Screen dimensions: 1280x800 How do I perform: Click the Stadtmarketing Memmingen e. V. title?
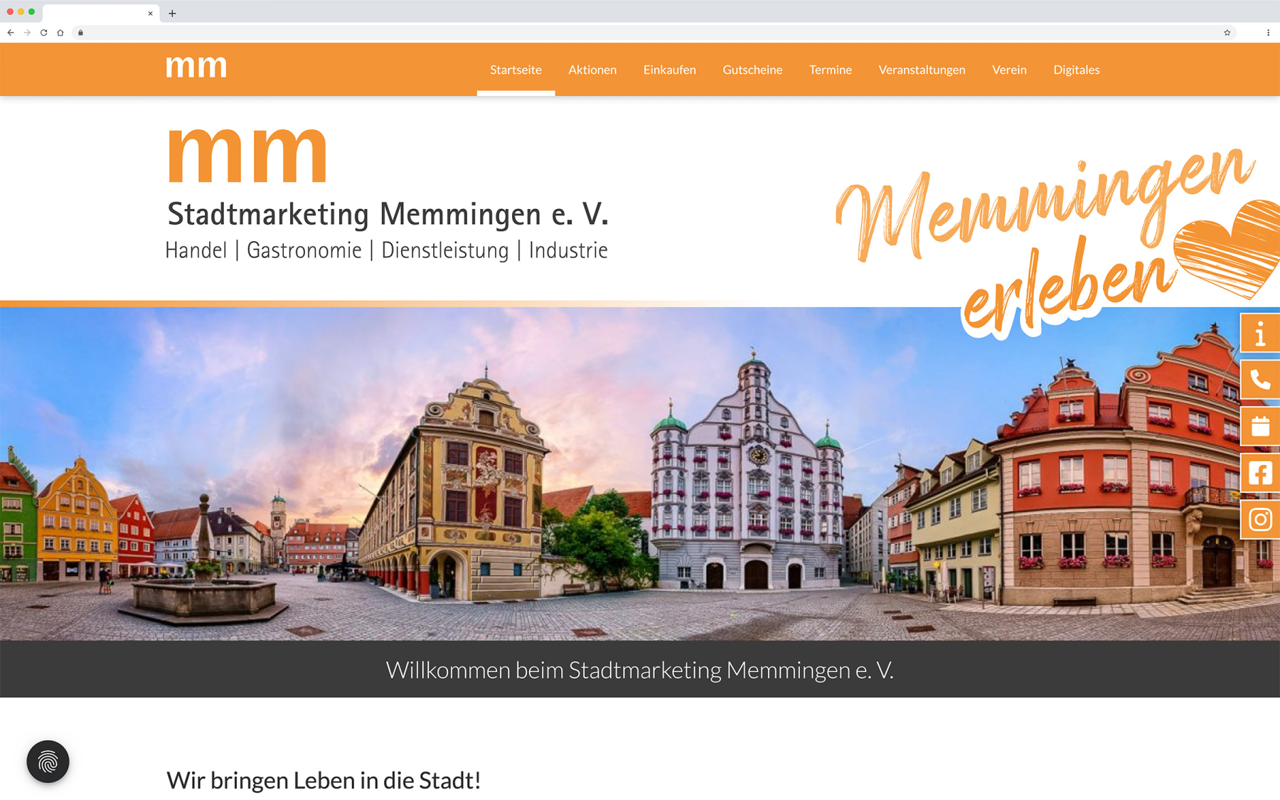[x=388, y=214]
